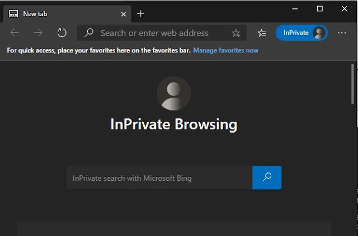Close the New tab tab

pyautogui.click(x=124, y=15)
